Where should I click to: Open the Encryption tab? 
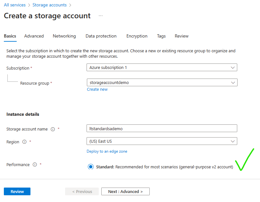(x=137, y=36)
